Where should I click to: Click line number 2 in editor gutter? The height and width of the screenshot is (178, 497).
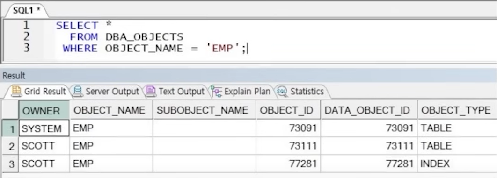click(x=26, y=36)
